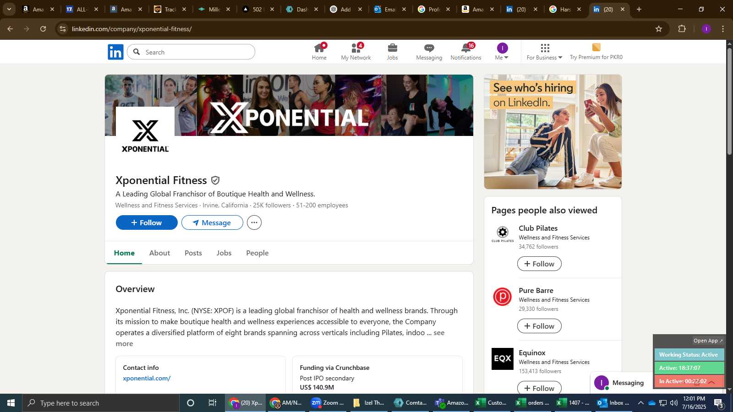Click the Pure Barre logo
This screenshot has width=733, height=412.
pyautogui.click(x=503, y=297)
